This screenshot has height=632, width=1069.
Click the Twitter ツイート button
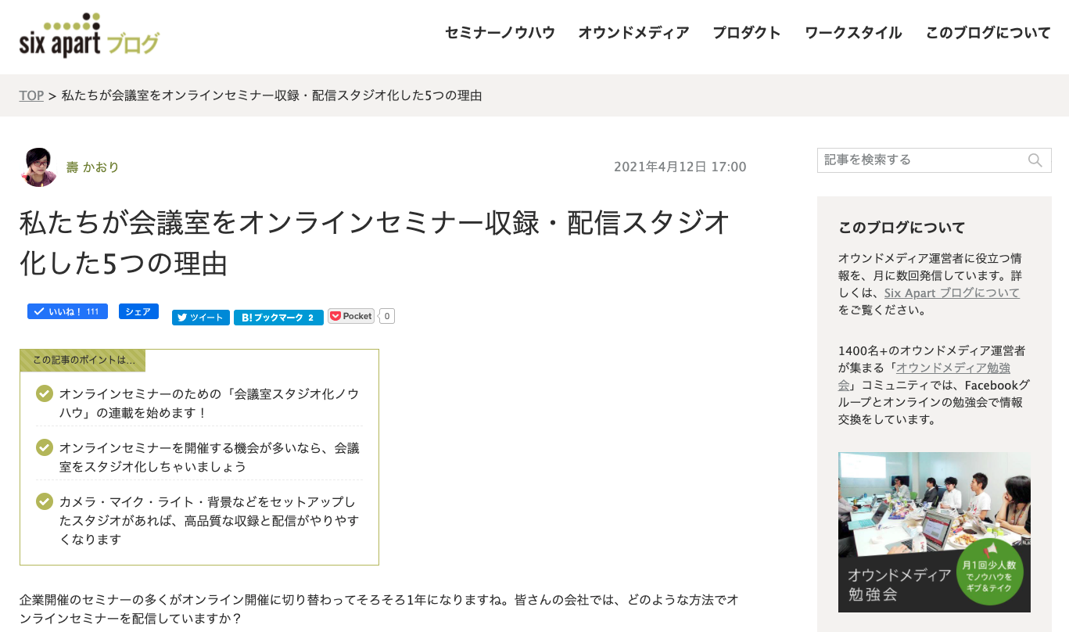[201, 317]
